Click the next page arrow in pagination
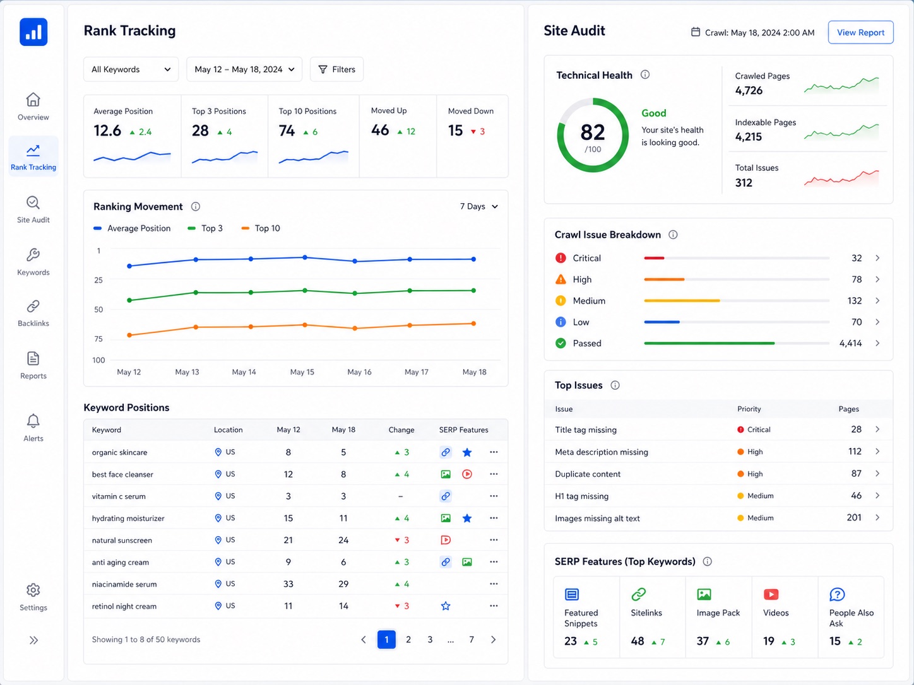 pyautogui.click(x=493, y=640)
